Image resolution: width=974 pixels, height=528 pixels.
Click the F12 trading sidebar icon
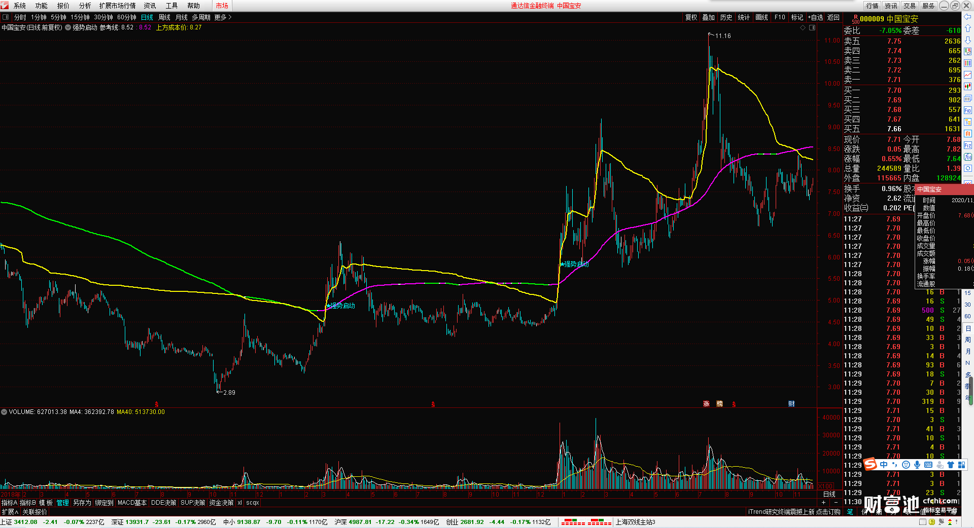tap(968, 145)
